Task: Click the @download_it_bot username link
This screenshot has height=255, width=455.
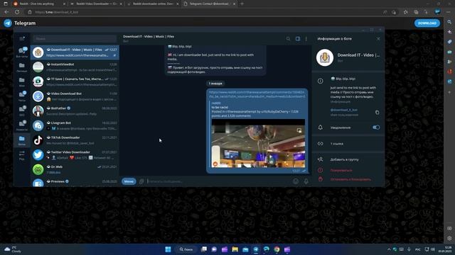Action: pyautogui.click(x=344, y=110)
